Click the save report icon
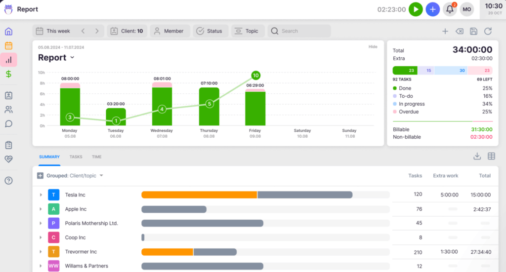Image resolution: width=506 pixels, height=272 pixels. 473,31
